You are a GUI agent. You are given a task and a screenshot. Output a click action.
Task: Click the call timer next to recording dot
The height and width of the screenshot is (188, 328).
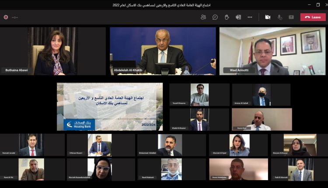coord(15,17)
